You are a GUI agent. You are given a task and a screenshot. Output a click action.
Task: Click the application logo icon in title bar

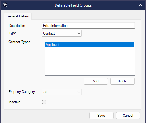point(5,5)
